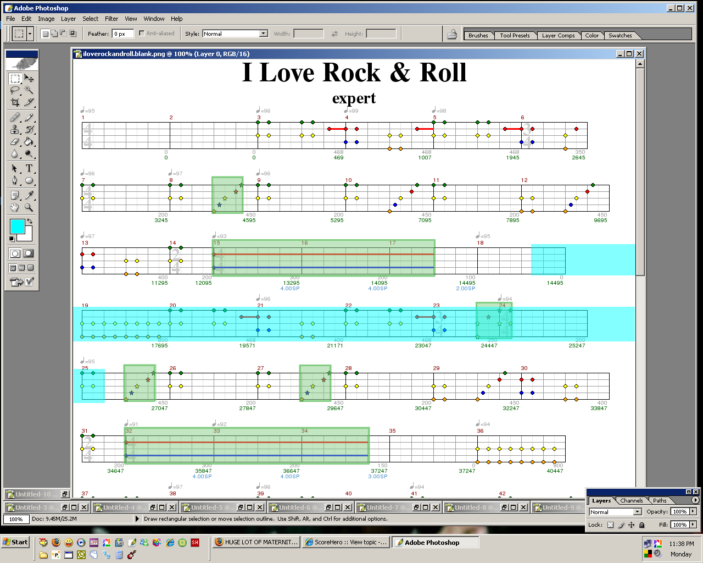Select the Blur tool

15,153
